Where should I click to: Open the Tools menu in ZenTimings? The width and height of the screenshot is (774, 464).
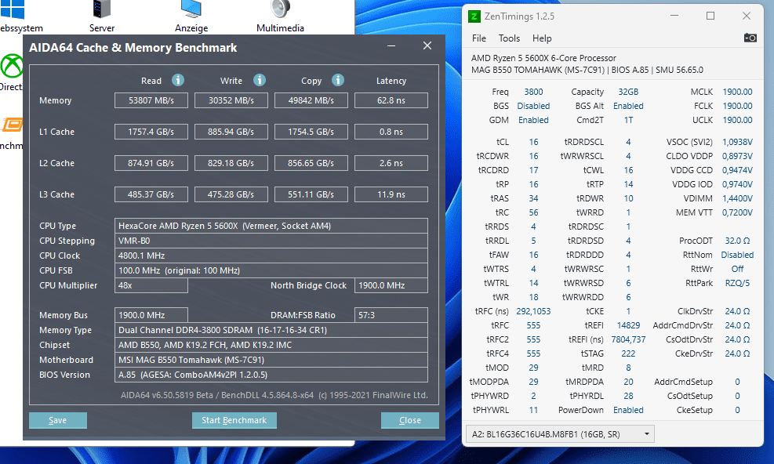tap(509, 38)
